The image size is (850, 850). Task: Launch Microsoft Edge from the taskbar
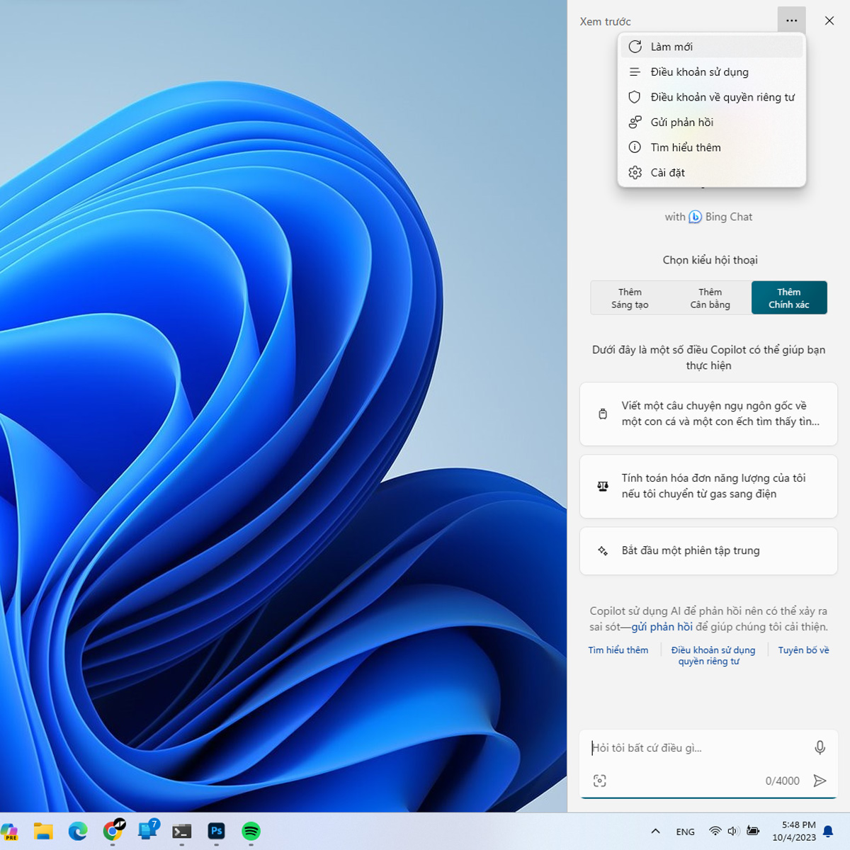pos(78,832)
